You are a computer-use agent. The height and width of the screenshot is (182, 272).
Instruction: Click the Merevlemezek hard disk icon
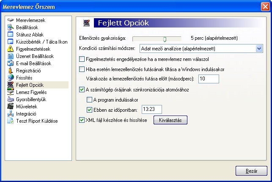click(x=11, y=20)
